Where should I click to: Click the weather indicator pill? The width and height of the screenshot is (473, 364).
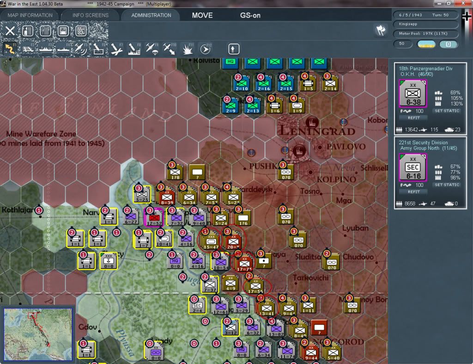coord(426,44)
